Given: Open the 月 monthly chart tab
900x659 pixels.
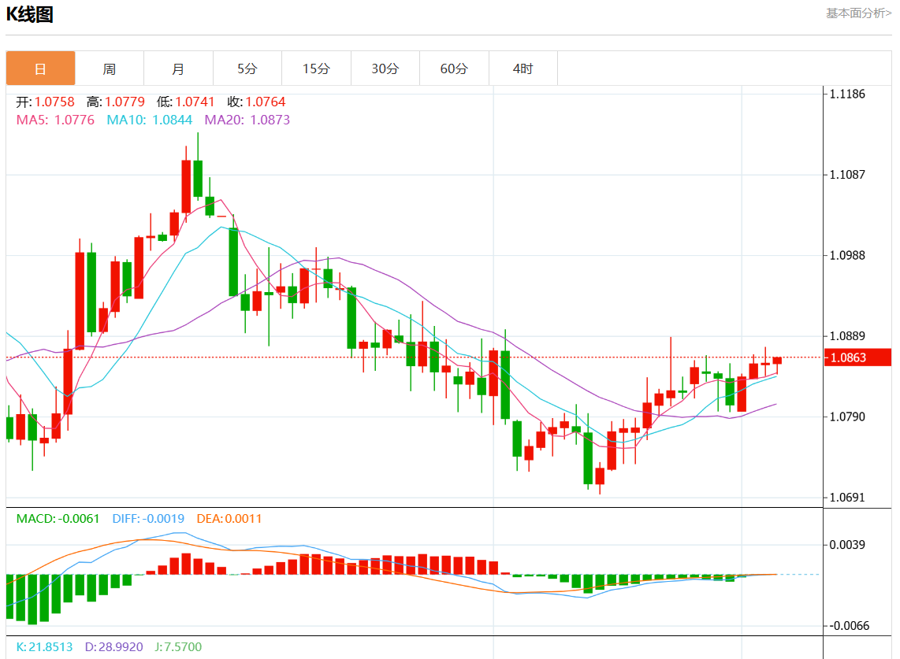Looking at the screenshot, I should coord(178,68).
